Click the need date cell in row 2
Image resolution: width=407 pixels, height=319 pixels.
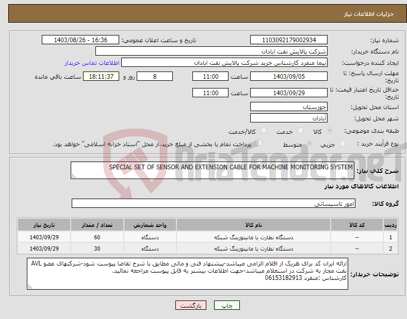pos(44,249)
